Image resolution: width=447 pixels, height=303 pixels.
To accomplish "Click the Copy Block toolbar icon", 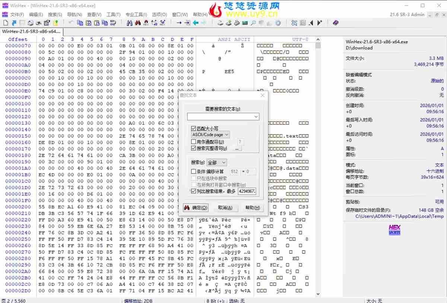I will tap(80, 23).
